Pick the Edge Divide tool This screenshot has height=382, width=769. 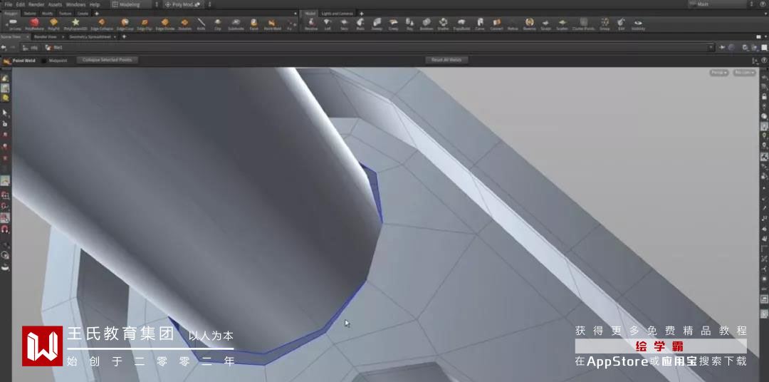[164, 24]
